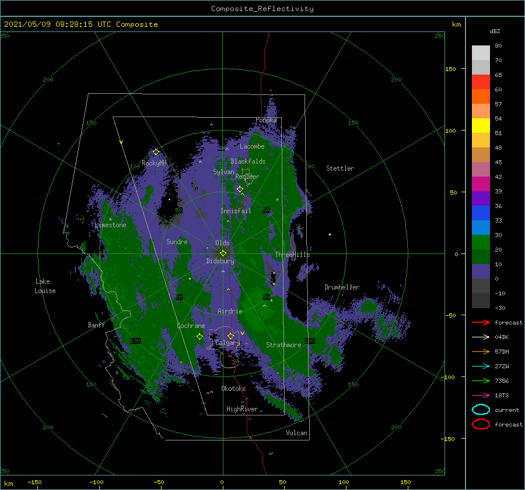
Task: Click the Calgary city label
Action: pos(228,343)
